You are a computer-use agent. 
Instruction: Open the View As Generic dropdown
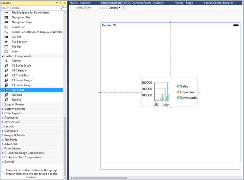pos(115,8)
